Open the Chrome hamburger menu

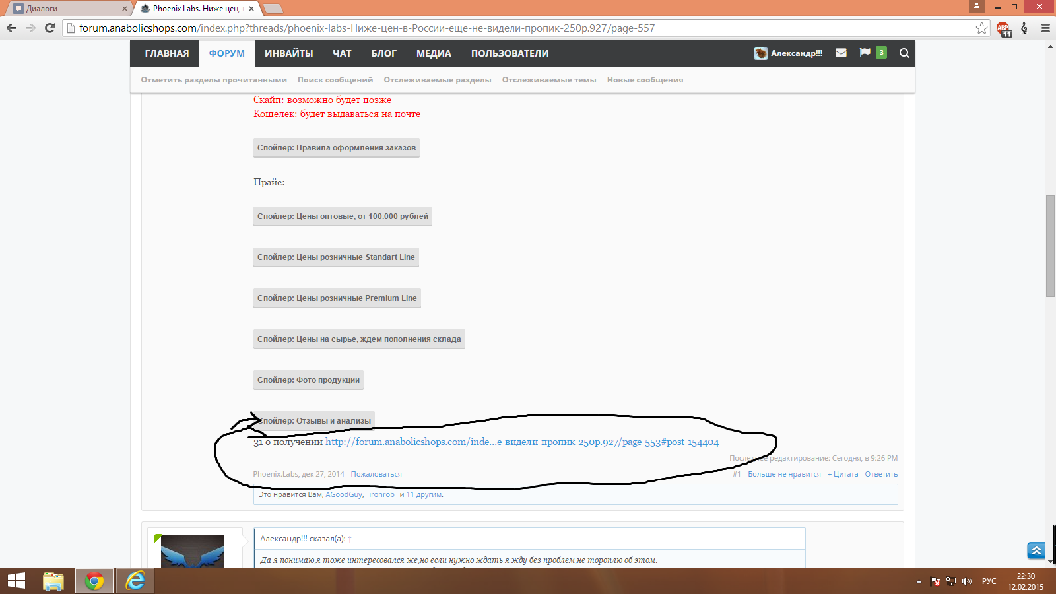point(1045,28)
